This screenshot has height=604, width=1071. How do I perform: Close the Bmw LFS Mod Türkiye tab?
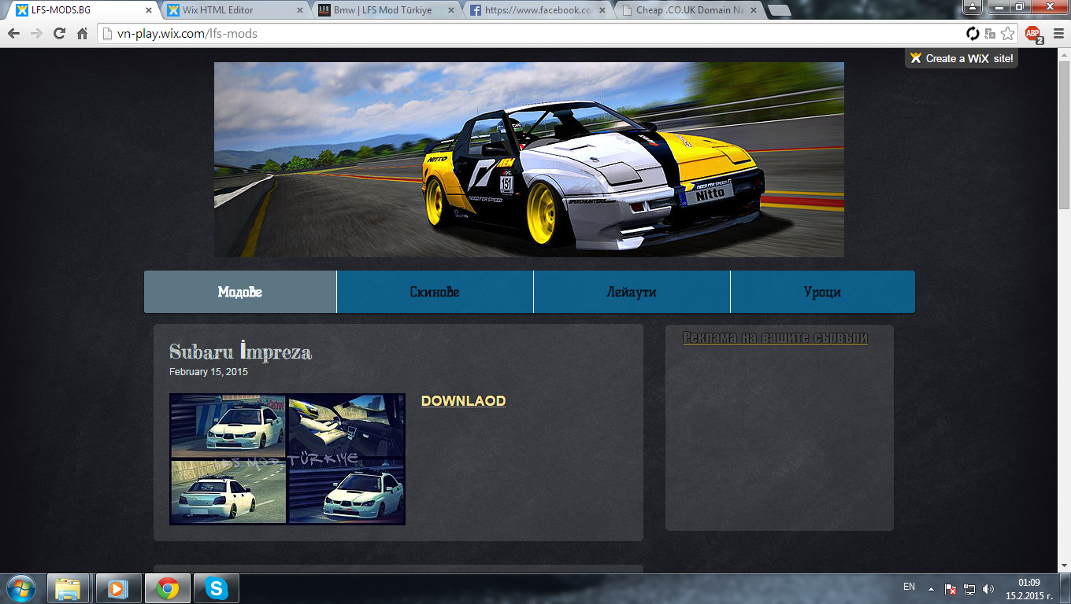pyautogui.click(x=450, y=11)
